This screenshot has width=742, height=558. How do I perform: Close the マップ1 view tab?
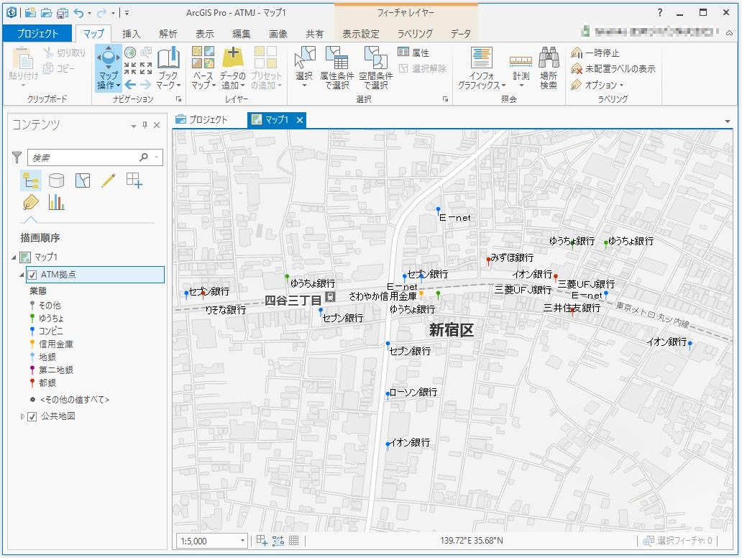point(300,120)
